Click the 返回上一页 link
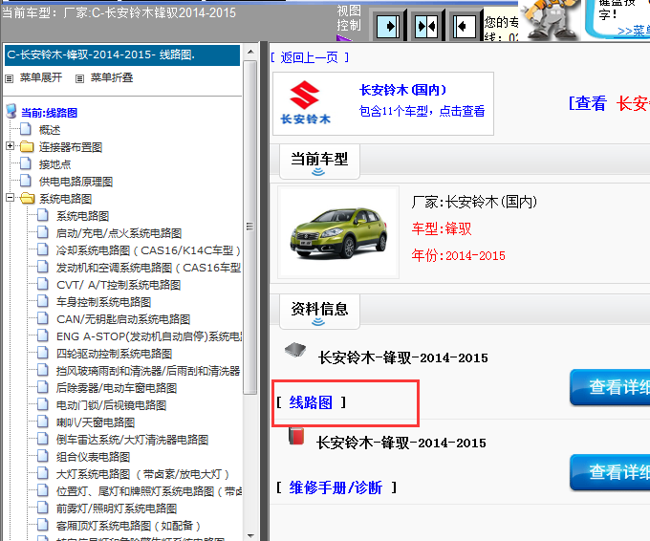This screenshot has height=541, width=650. click(x=310, y=57)
